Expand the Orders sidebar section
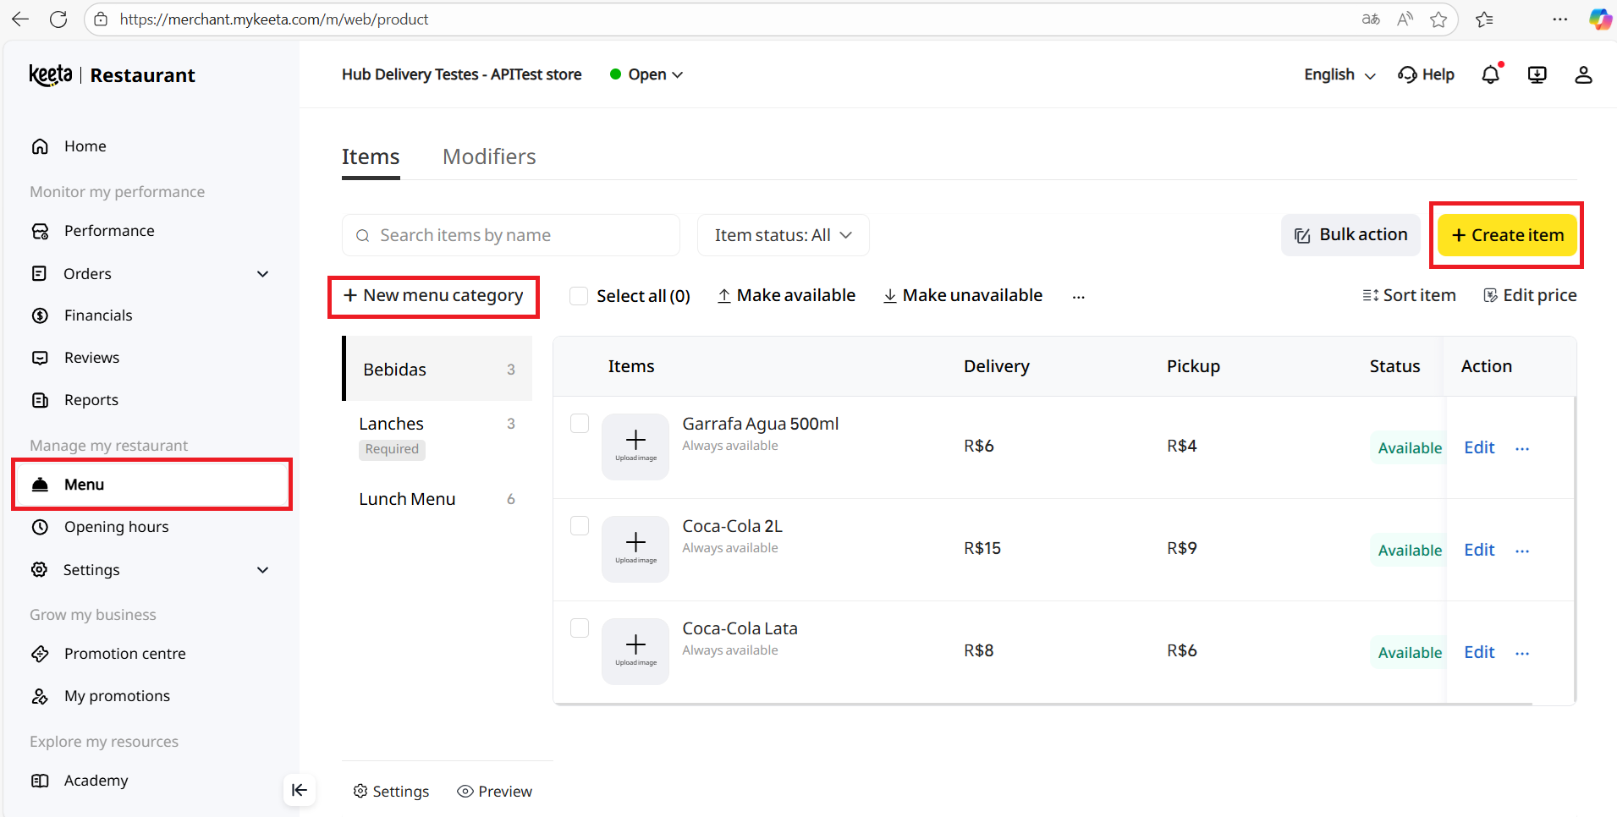This screenshot has height=817, width=1617. click(262, 274)
